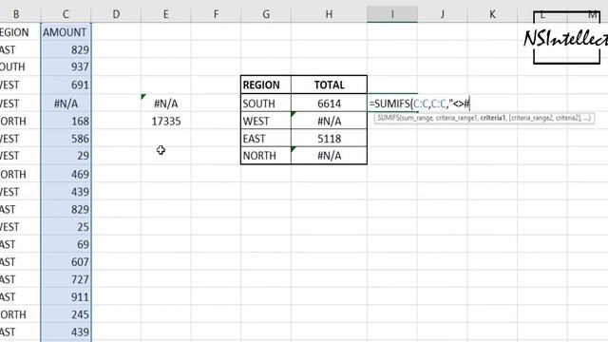Click the #N/A total for NORTH
Viewport: 608px width, 342px height.
coord(329,156)
